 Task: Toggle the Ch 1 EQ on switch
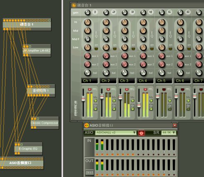96,49
